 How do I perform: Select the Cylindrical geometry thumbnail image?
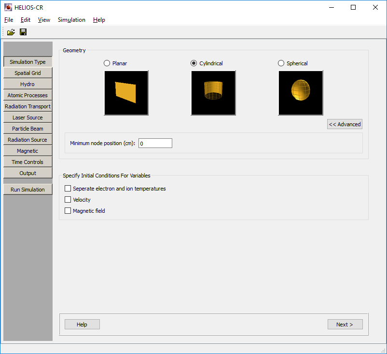(x=213, y=93)
